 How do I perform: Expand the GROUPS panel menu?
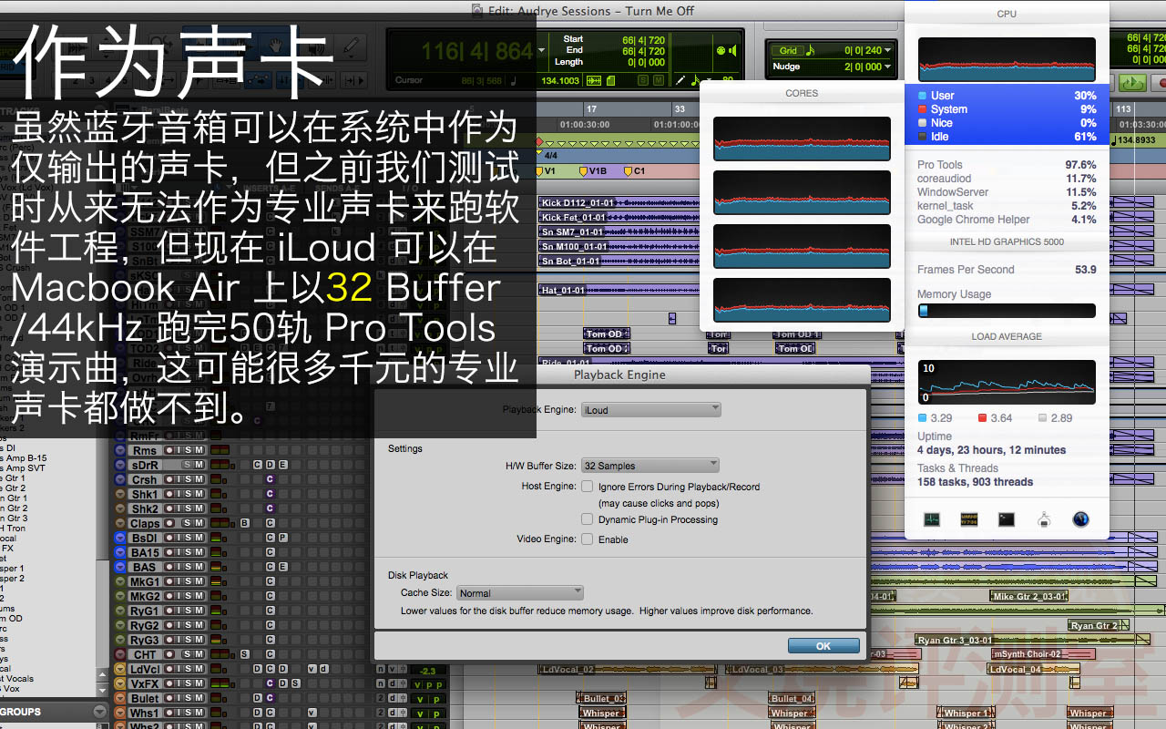(x=99, y=712)
